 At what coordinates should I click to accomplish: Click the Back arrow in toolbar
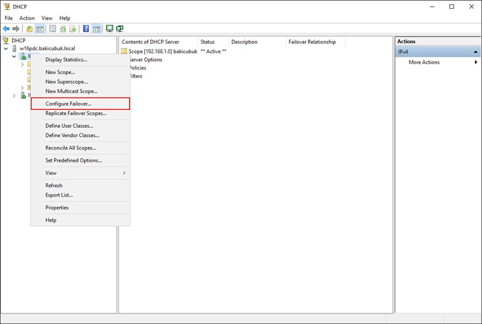7,29
